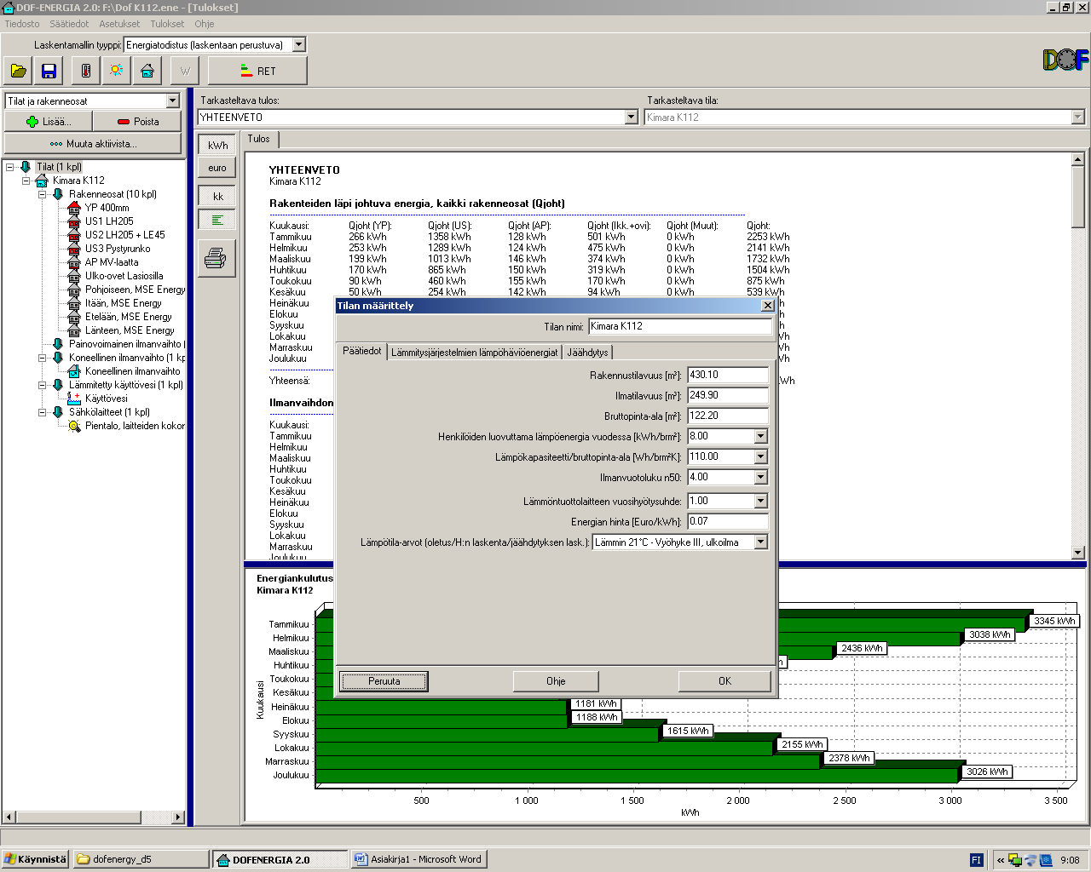Open the Ilmanvuotoluku n50 dropdown
The image size is (1091, 872).
pos(761,477)
